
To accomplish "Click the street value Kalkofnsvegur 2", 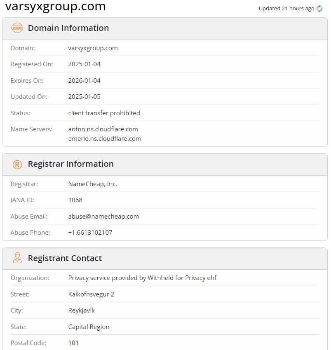I will (91, 294).
